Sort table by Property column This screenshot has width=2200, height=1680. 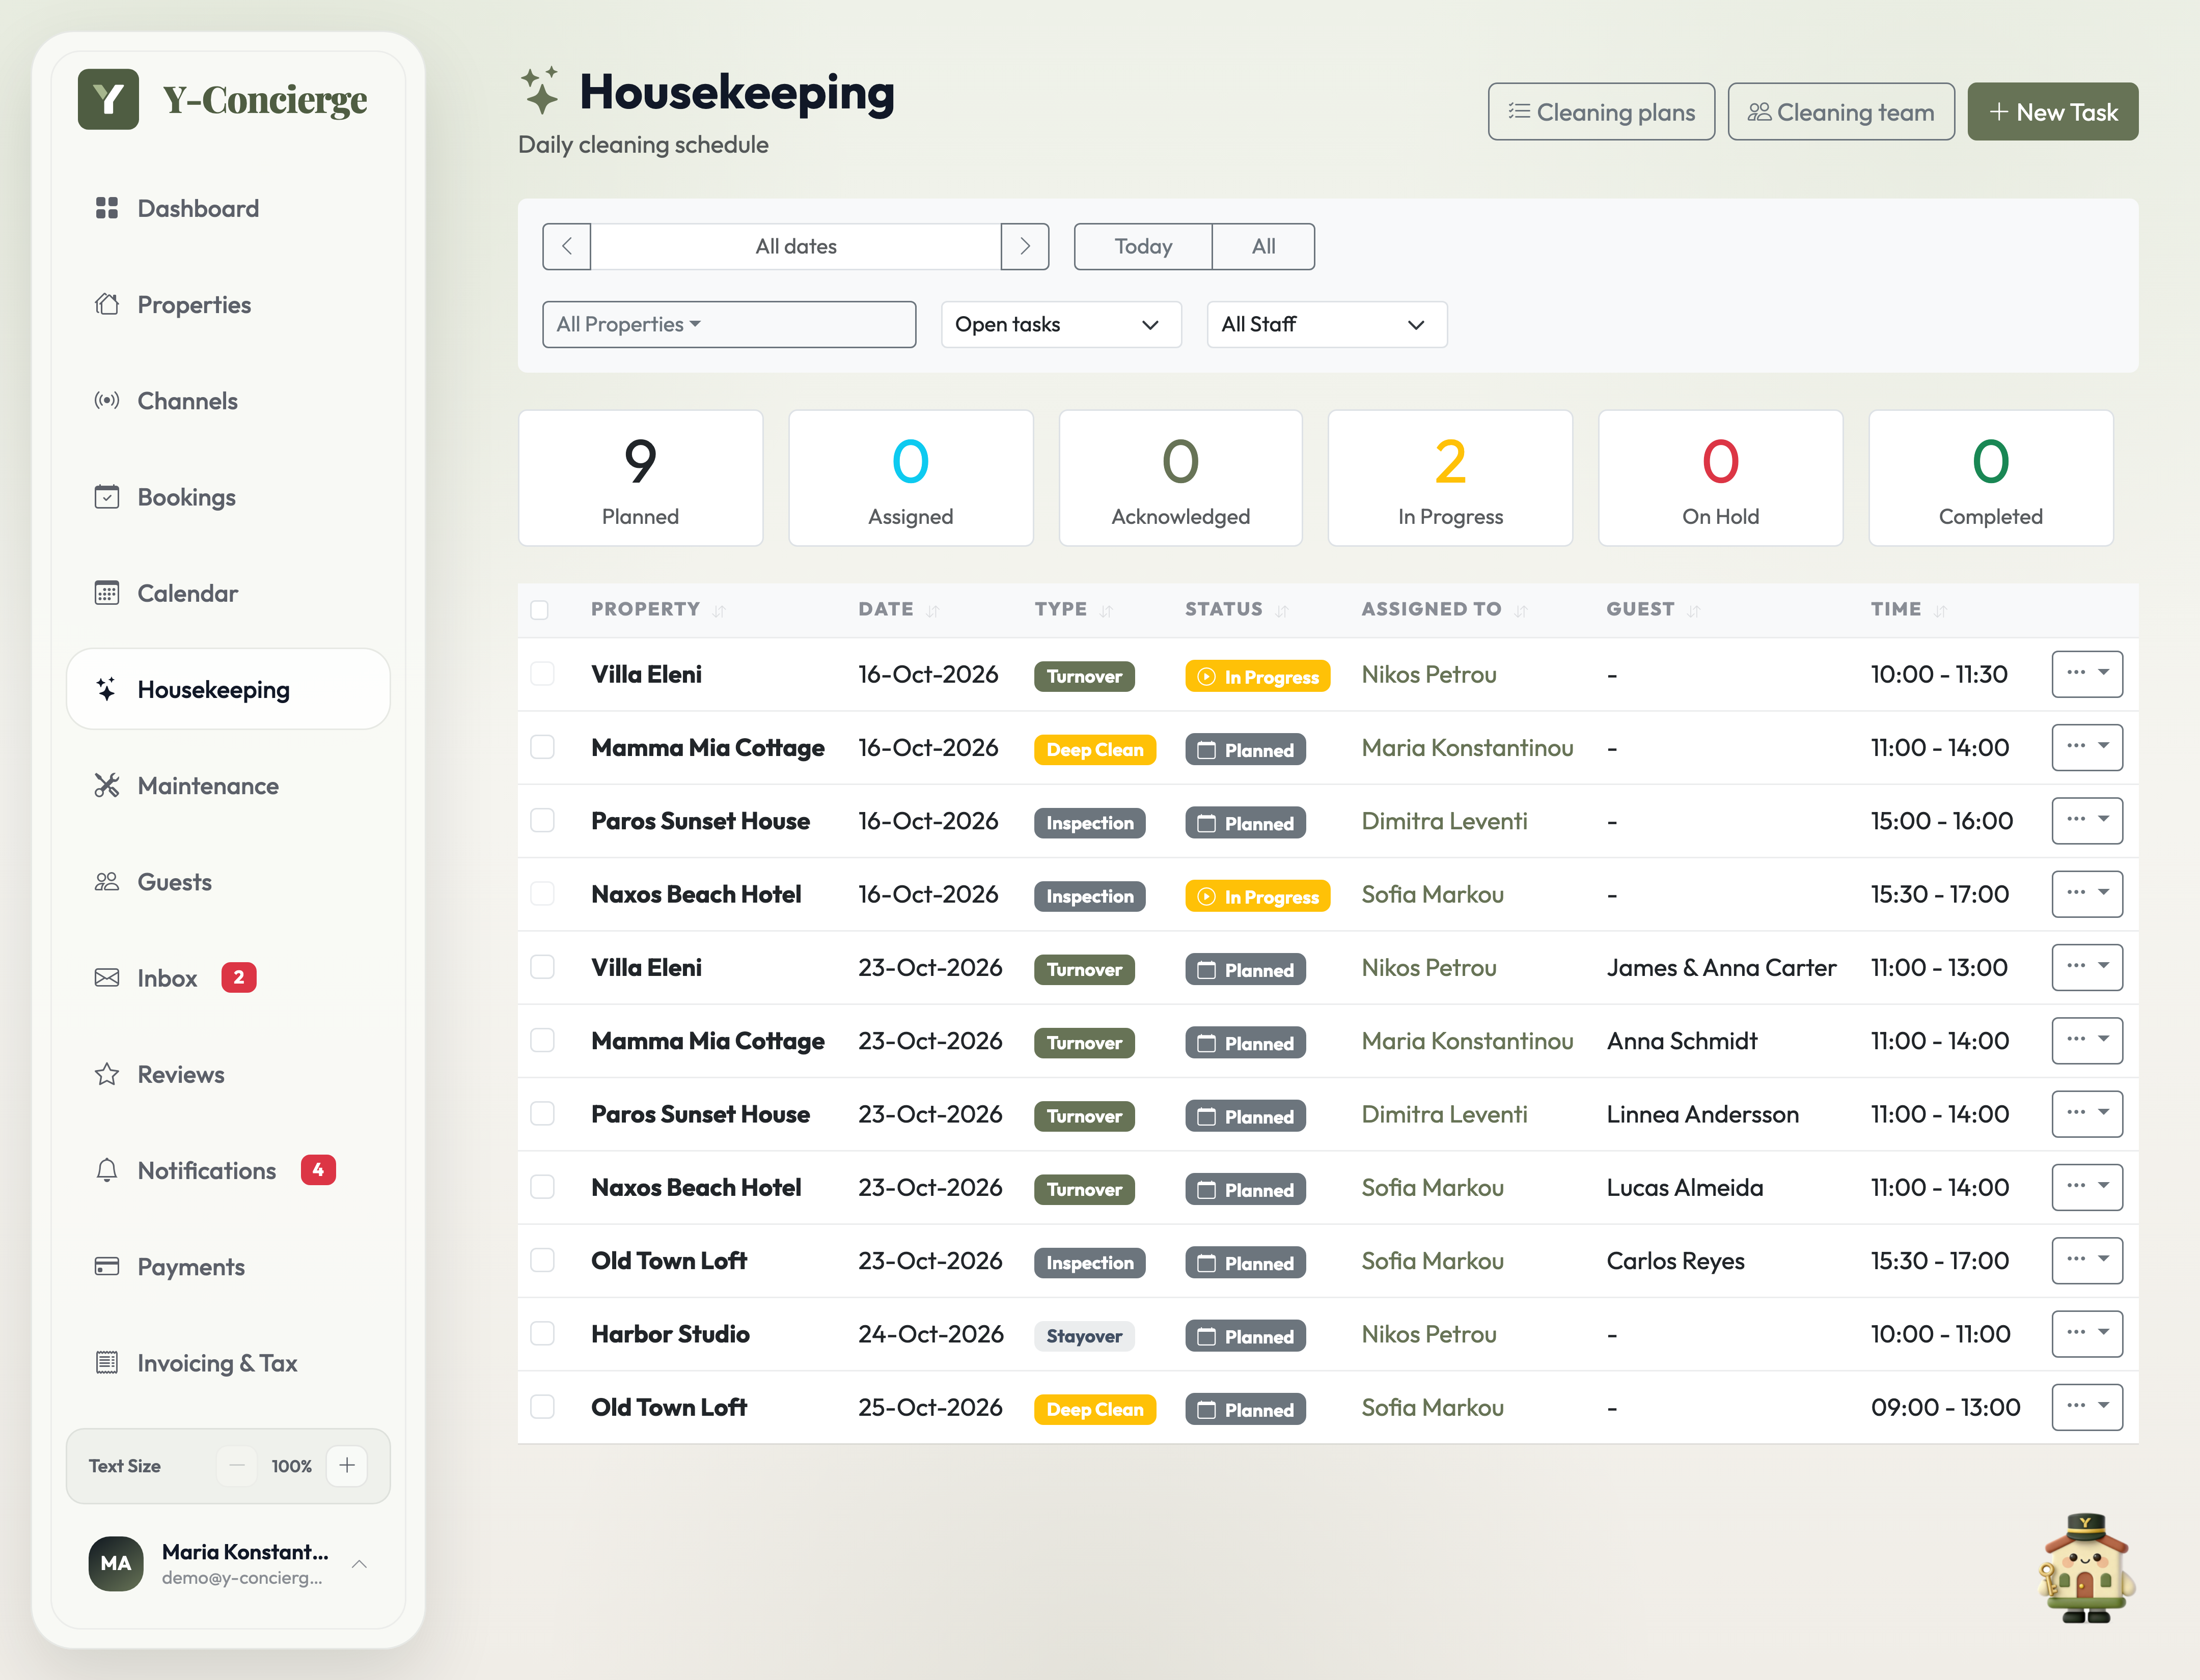coord(657,609)
